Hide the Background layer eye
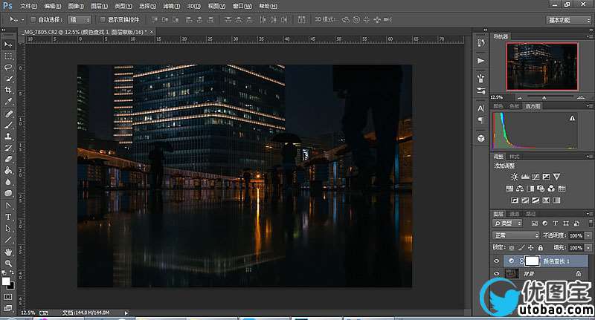This screenshot has width=595, height=320. (496, 273)
